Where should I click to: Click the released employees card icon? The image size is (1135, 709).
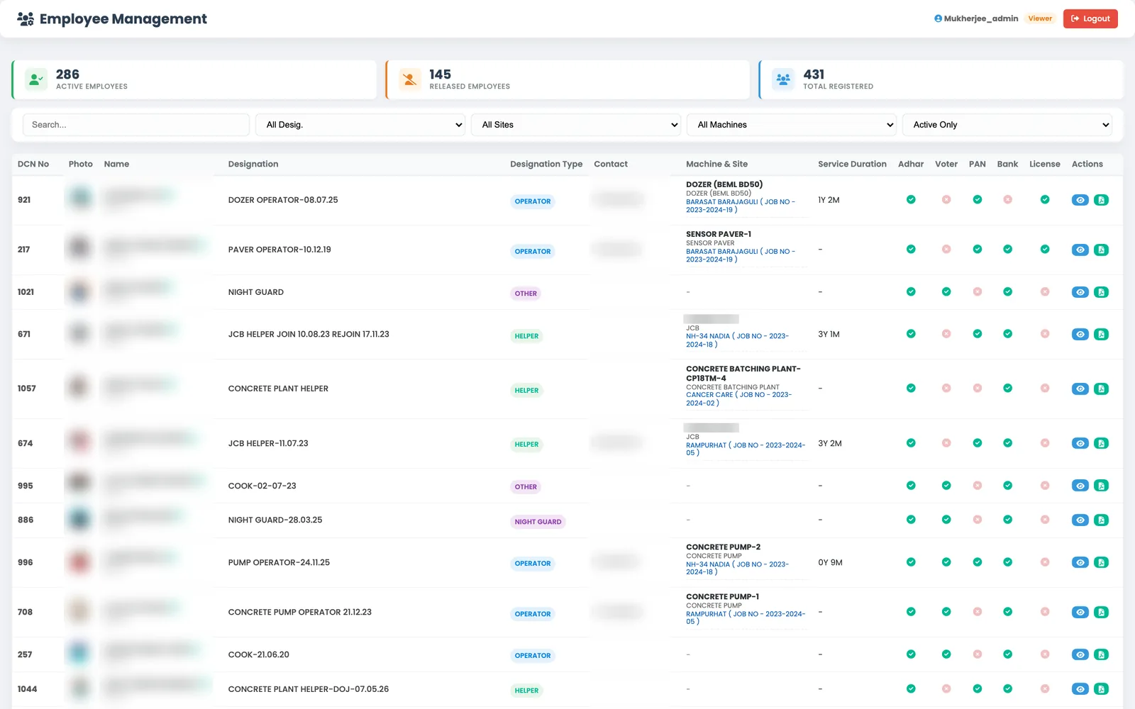410,79
